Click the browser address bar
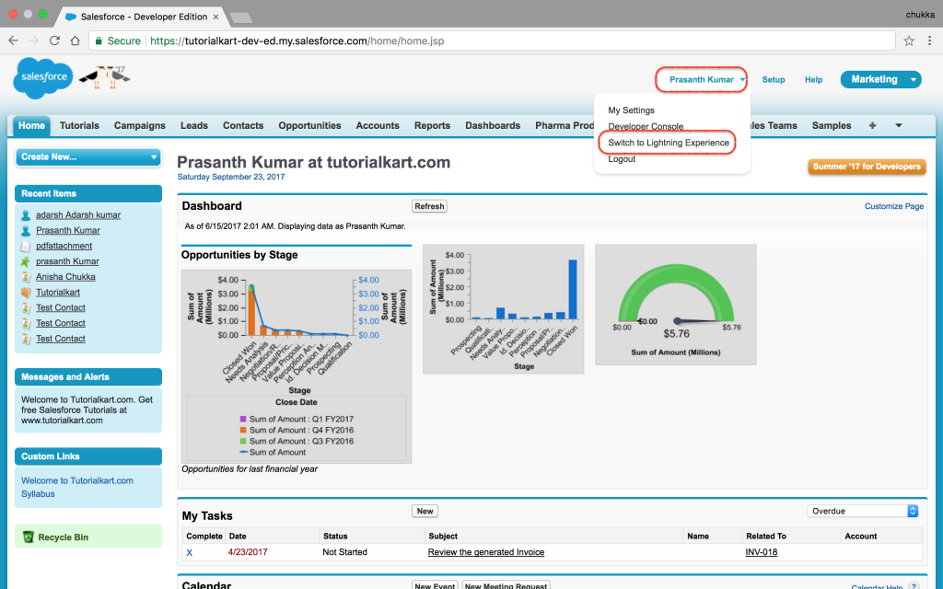 [516, 40]
